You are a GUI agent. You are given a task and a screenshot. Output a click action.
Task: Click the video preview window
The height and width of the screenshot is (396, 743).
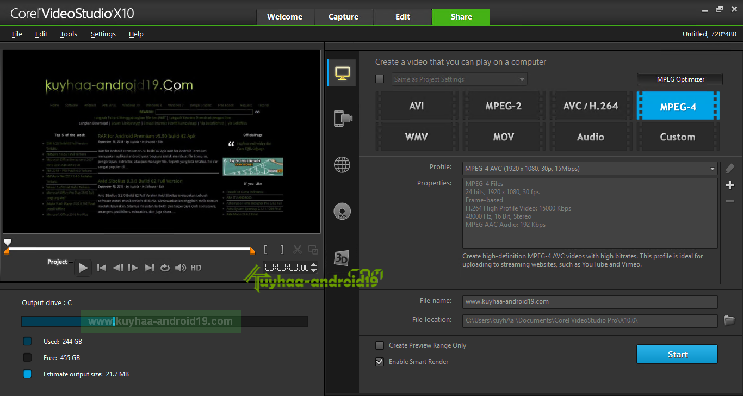[x=162, y=142]
